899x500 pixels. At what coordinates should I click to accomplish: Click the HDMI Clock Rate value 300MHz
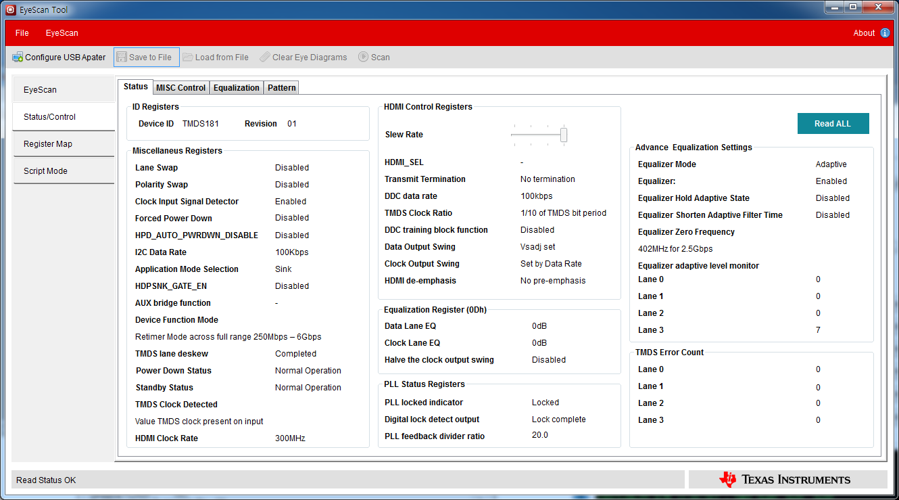pyautogui.click(x=290, y=438)
